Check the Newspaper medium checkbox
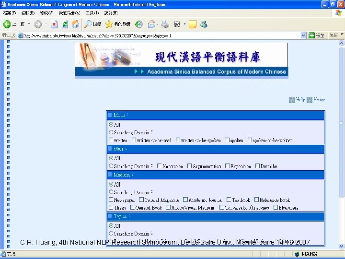This screenshot has height=259, width=345. click(111, 200)
